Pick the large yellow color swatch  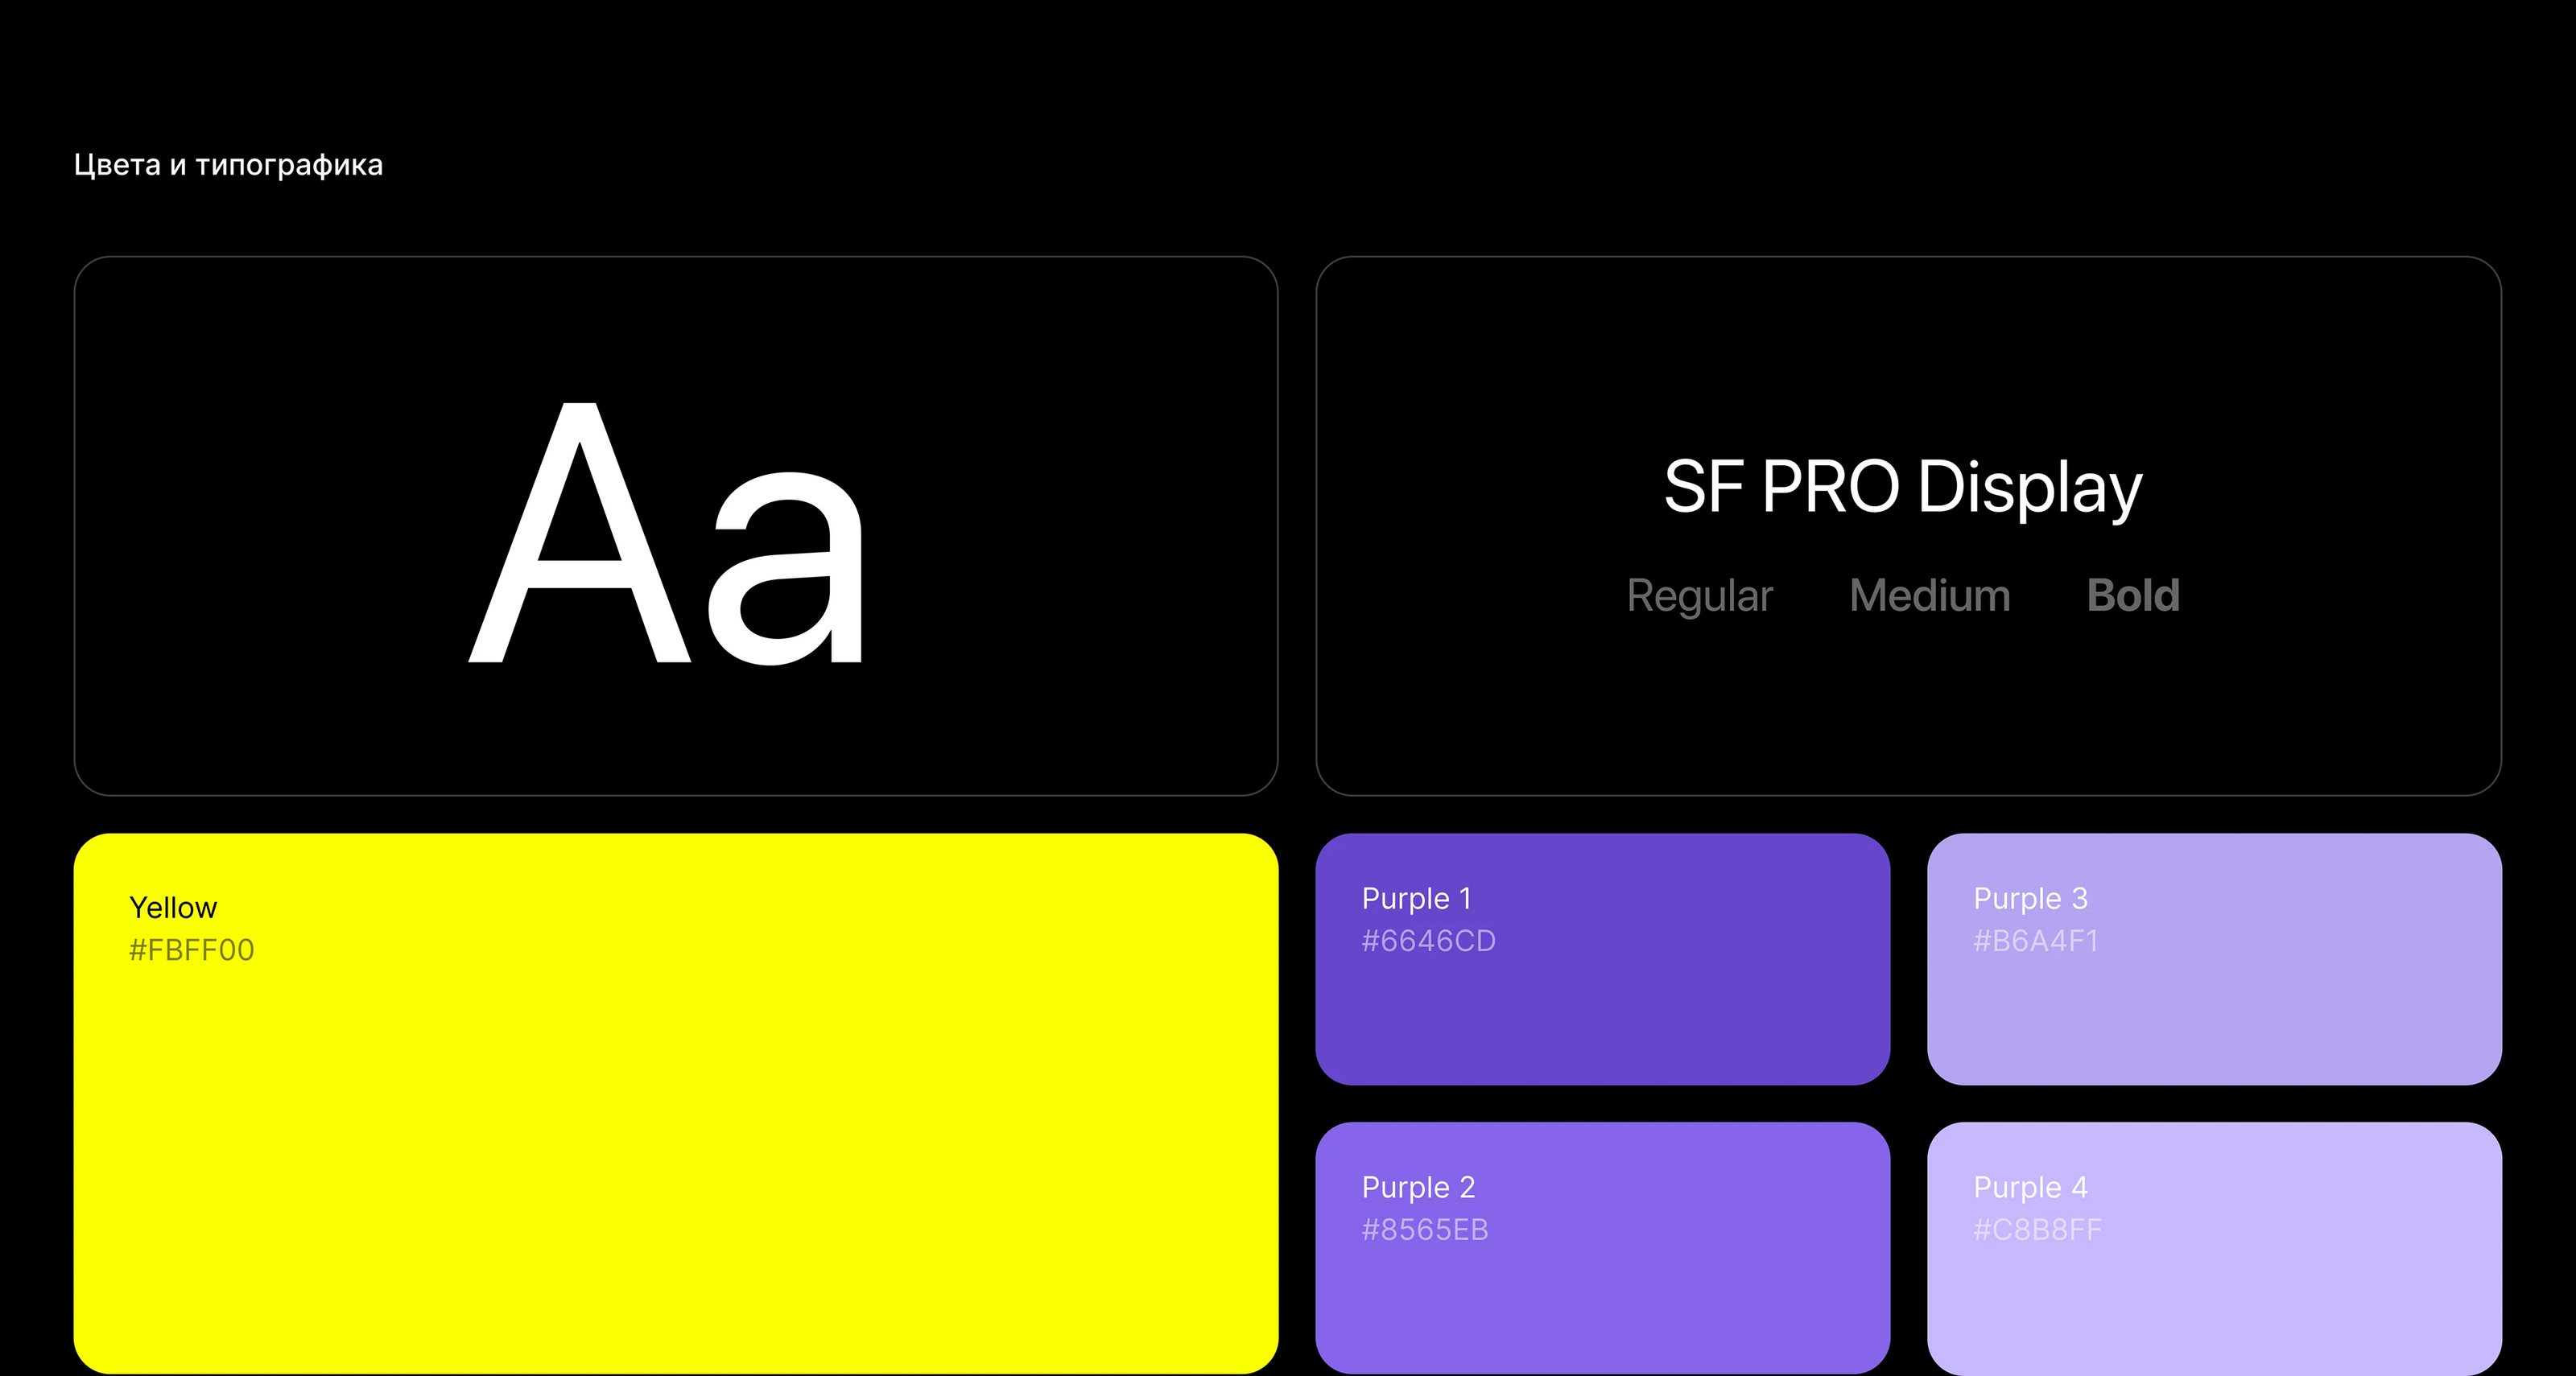pos(676,1149)
